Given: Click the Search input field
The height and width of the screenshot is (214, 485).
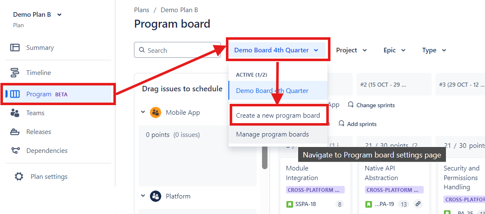Looking at the screenshot, I should click(x=181, y=50).
